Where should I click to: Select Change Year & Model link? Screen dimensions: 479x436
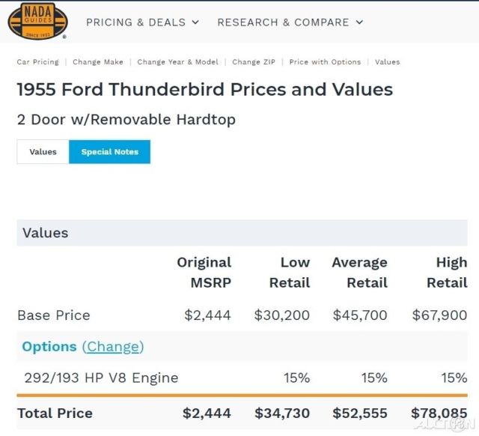tap(178, 62)
